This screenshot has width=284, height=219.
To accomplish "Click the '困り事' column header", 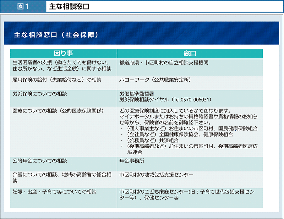I will tap(63, 53).
